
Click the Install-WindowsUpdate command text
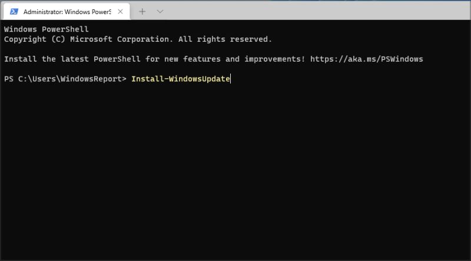(x=180, y=79)
